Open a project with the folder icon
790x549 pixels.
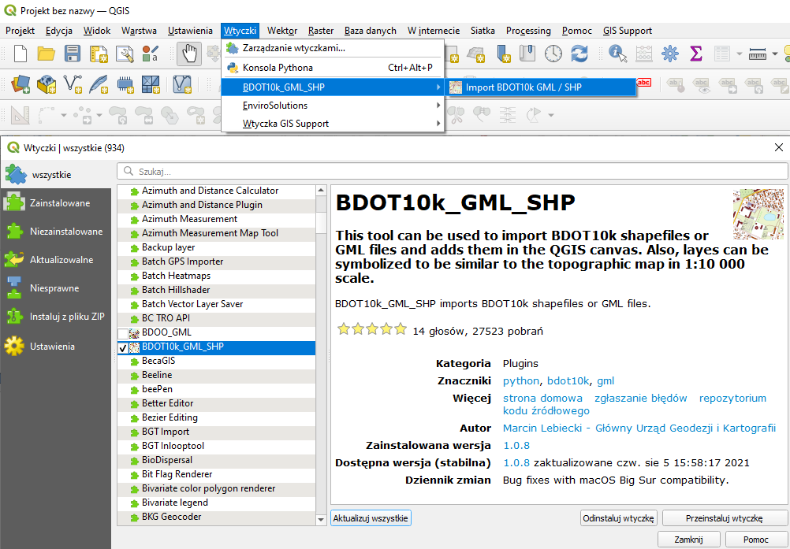pyautogui.click(x=47, y=54)
